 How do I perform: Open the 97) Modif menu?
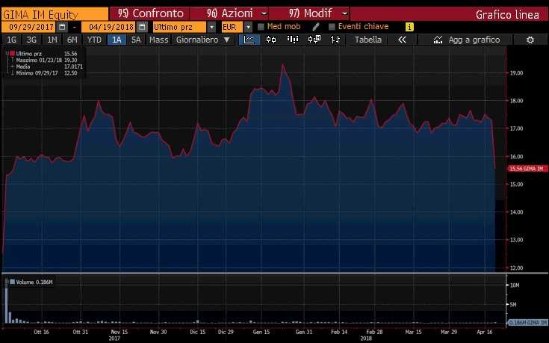pyautogui.click(x=309, y=13)
